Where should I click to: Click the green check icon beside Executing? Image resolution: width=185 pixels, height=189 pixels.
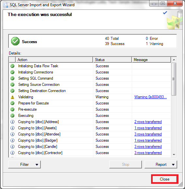pos(12,116)
